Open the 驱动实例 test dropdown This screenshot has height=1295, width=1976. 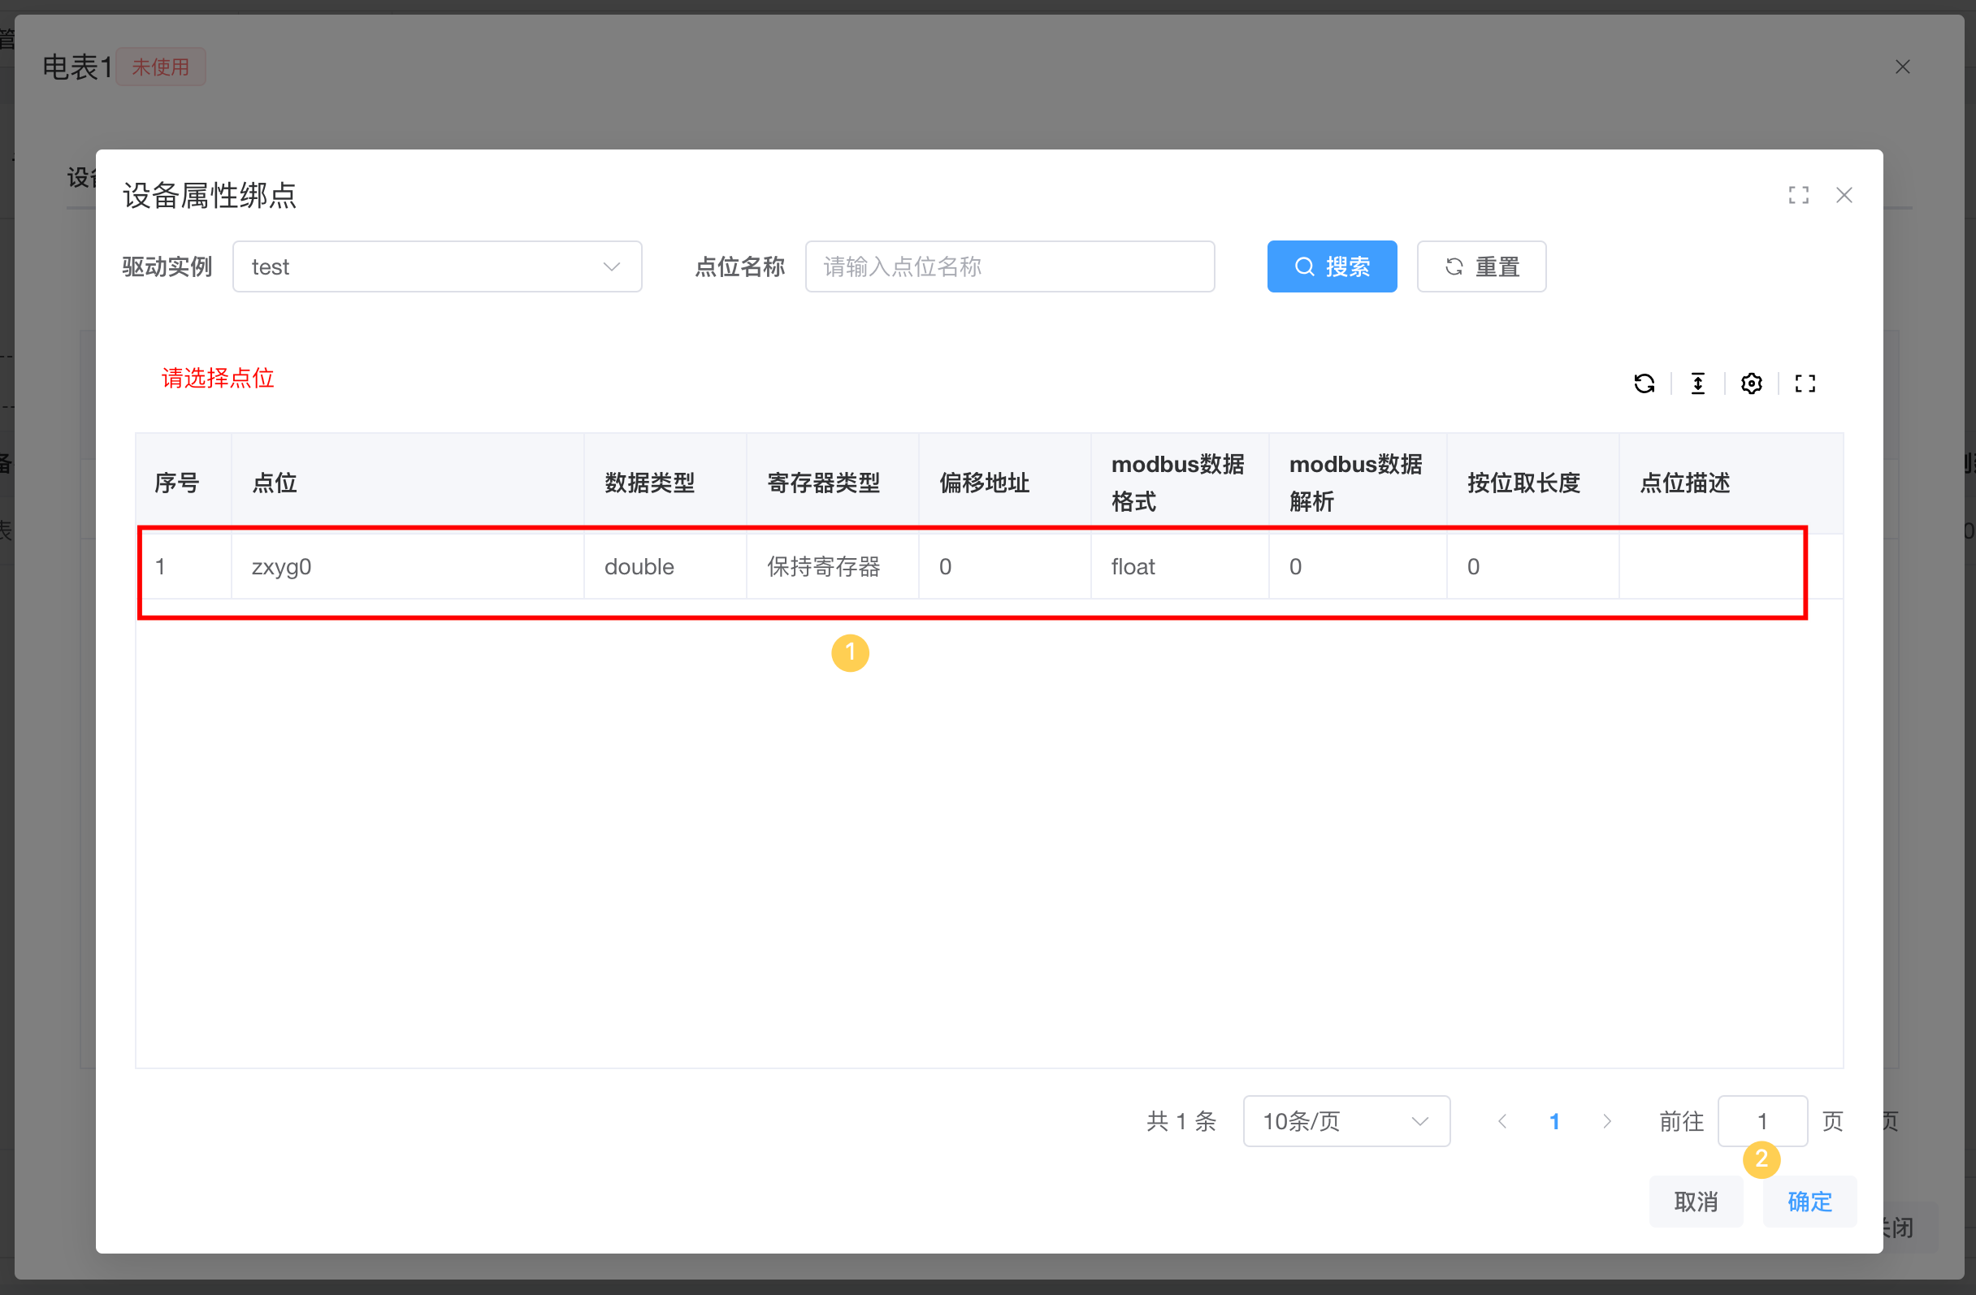pyautogui.click(x=436, y=266)
